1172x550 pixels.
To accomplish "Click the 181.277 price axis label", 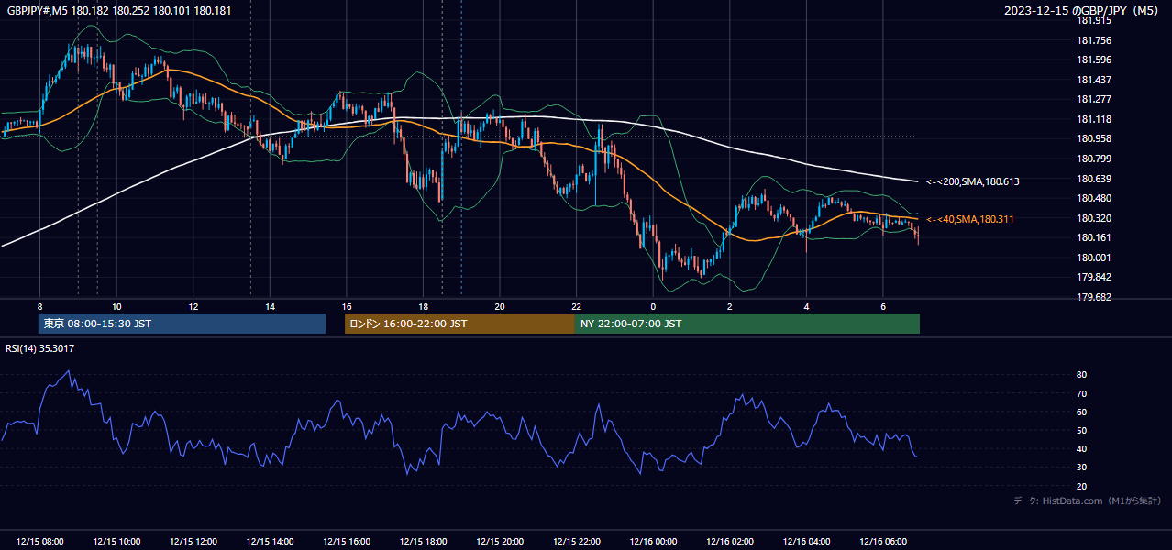I will click(1093, 99).
